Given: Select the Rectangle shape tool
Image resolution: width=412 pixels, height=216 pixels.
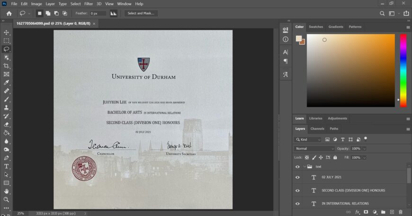Looking at the screenshot, I should [6, 183].
